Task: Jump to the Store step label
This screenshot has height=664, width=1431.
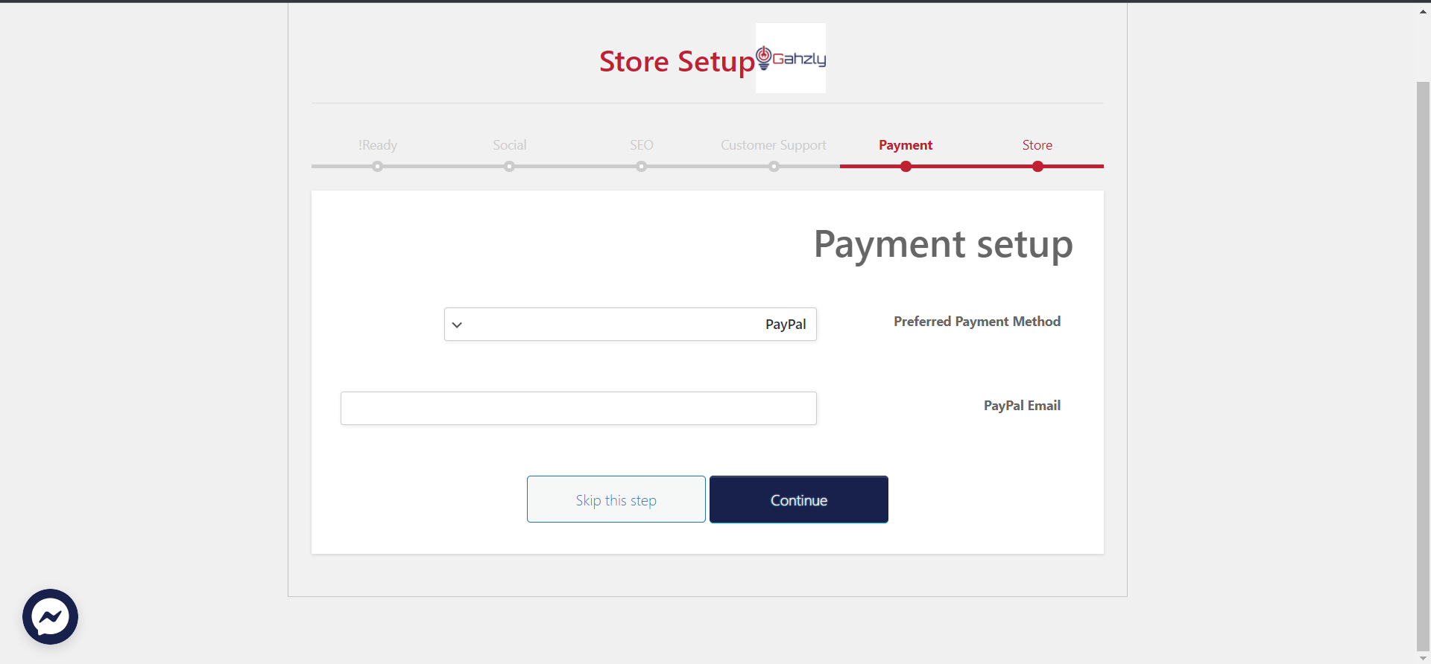Action: coord(1037,145)
